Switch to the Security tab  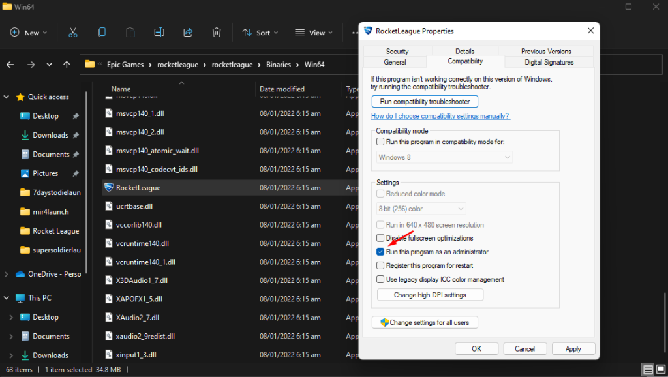click(x=397, y=51)
